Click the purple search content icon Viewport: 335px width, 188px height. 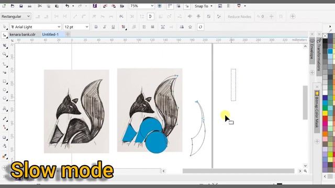[95, 6]
